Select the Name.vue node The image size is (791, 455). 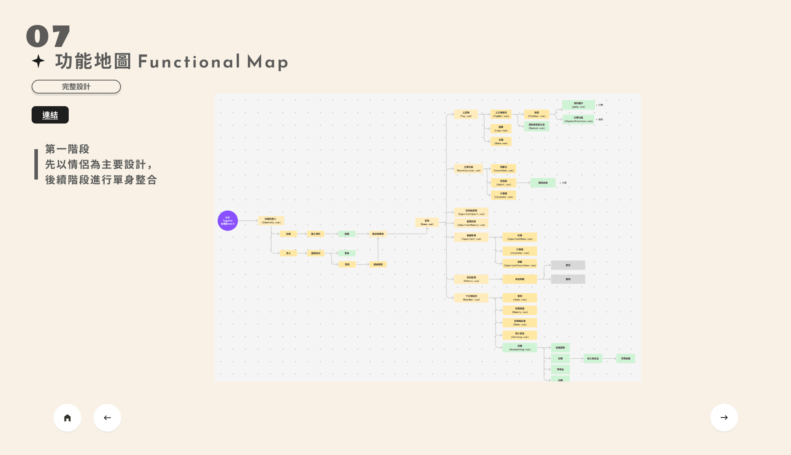point(501,141)
